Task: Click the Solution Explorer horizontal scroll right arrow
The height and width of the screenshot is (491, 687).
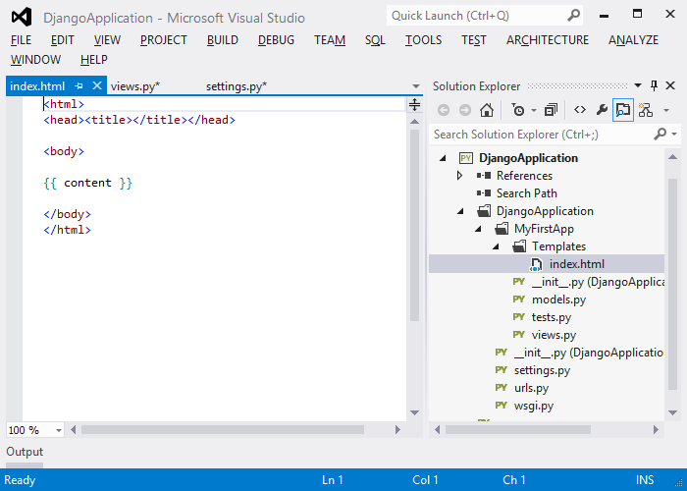Action: click(656, 430)
